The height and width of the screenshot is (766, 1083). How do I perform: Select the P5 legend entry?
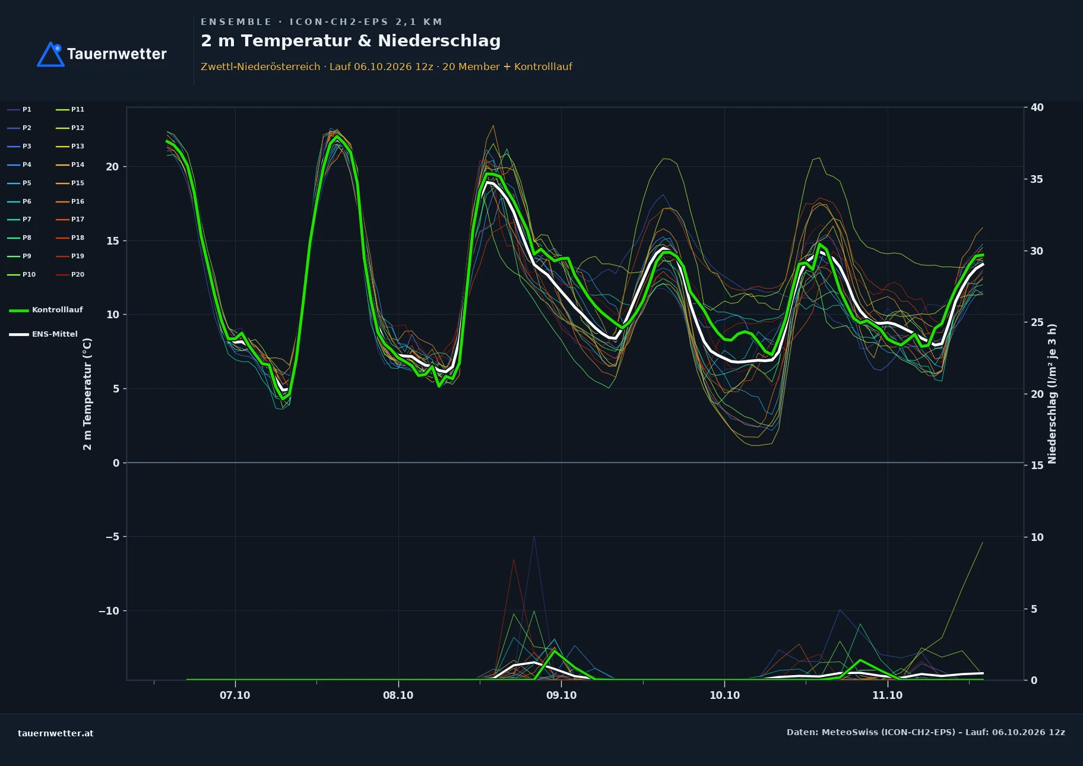tap(20, 183)
